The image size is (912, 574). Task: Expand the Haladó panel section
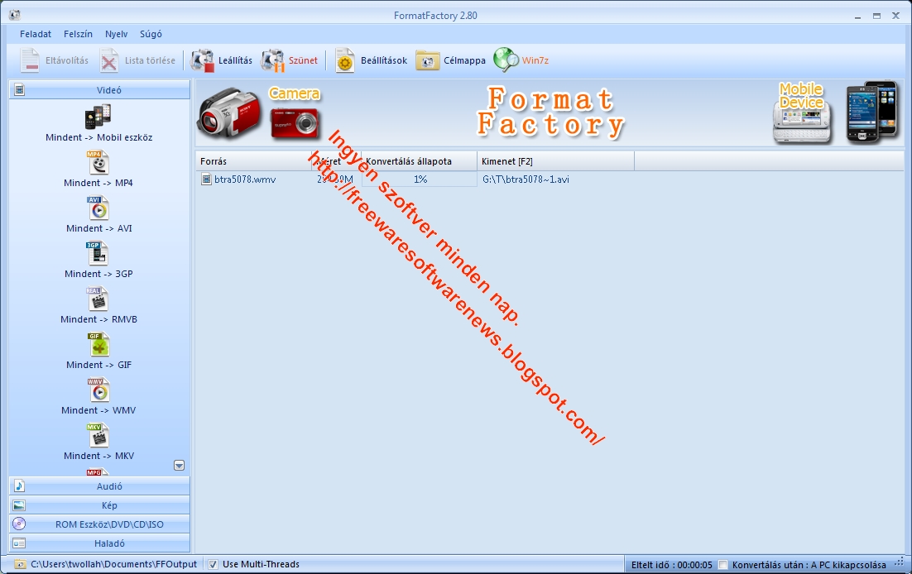(99, 543)
